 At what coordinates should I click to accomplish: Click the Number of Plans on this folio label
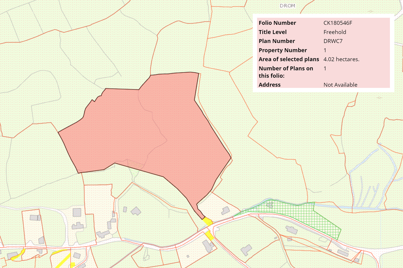(285, 72)
